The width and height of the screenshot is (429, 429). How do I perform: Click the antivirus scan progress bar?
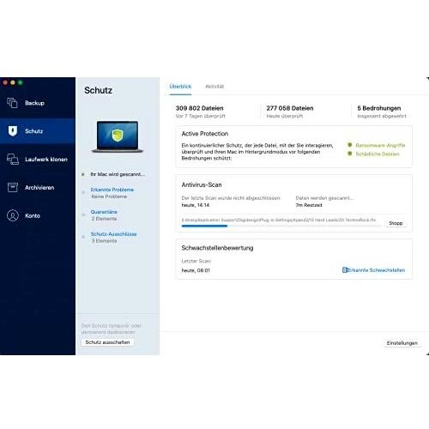point(281,226)
